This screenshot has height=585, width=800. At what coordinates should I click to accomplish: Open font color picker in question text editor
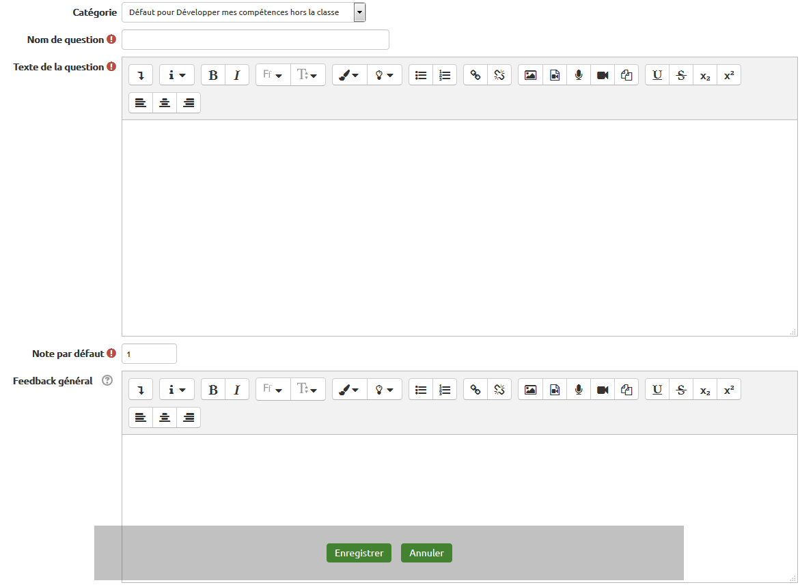(350, 76)
